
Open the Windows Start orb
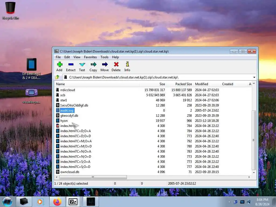[x=7, y=202]
